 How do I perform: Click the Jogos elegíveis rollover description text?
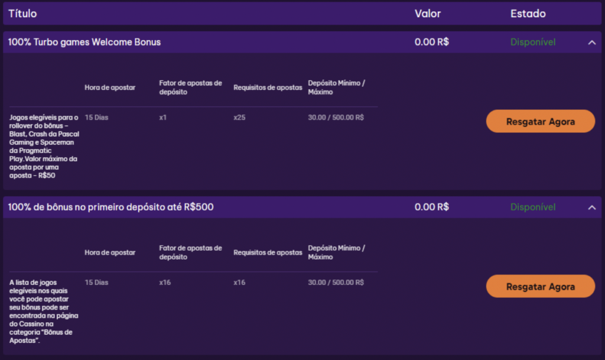coord(44,146)
